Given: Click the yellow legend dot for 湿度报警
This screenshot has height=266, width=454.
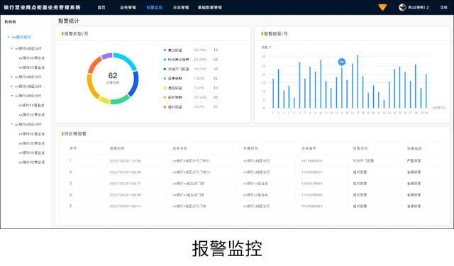Looking at the screenshot, I should tap(165, 88).
